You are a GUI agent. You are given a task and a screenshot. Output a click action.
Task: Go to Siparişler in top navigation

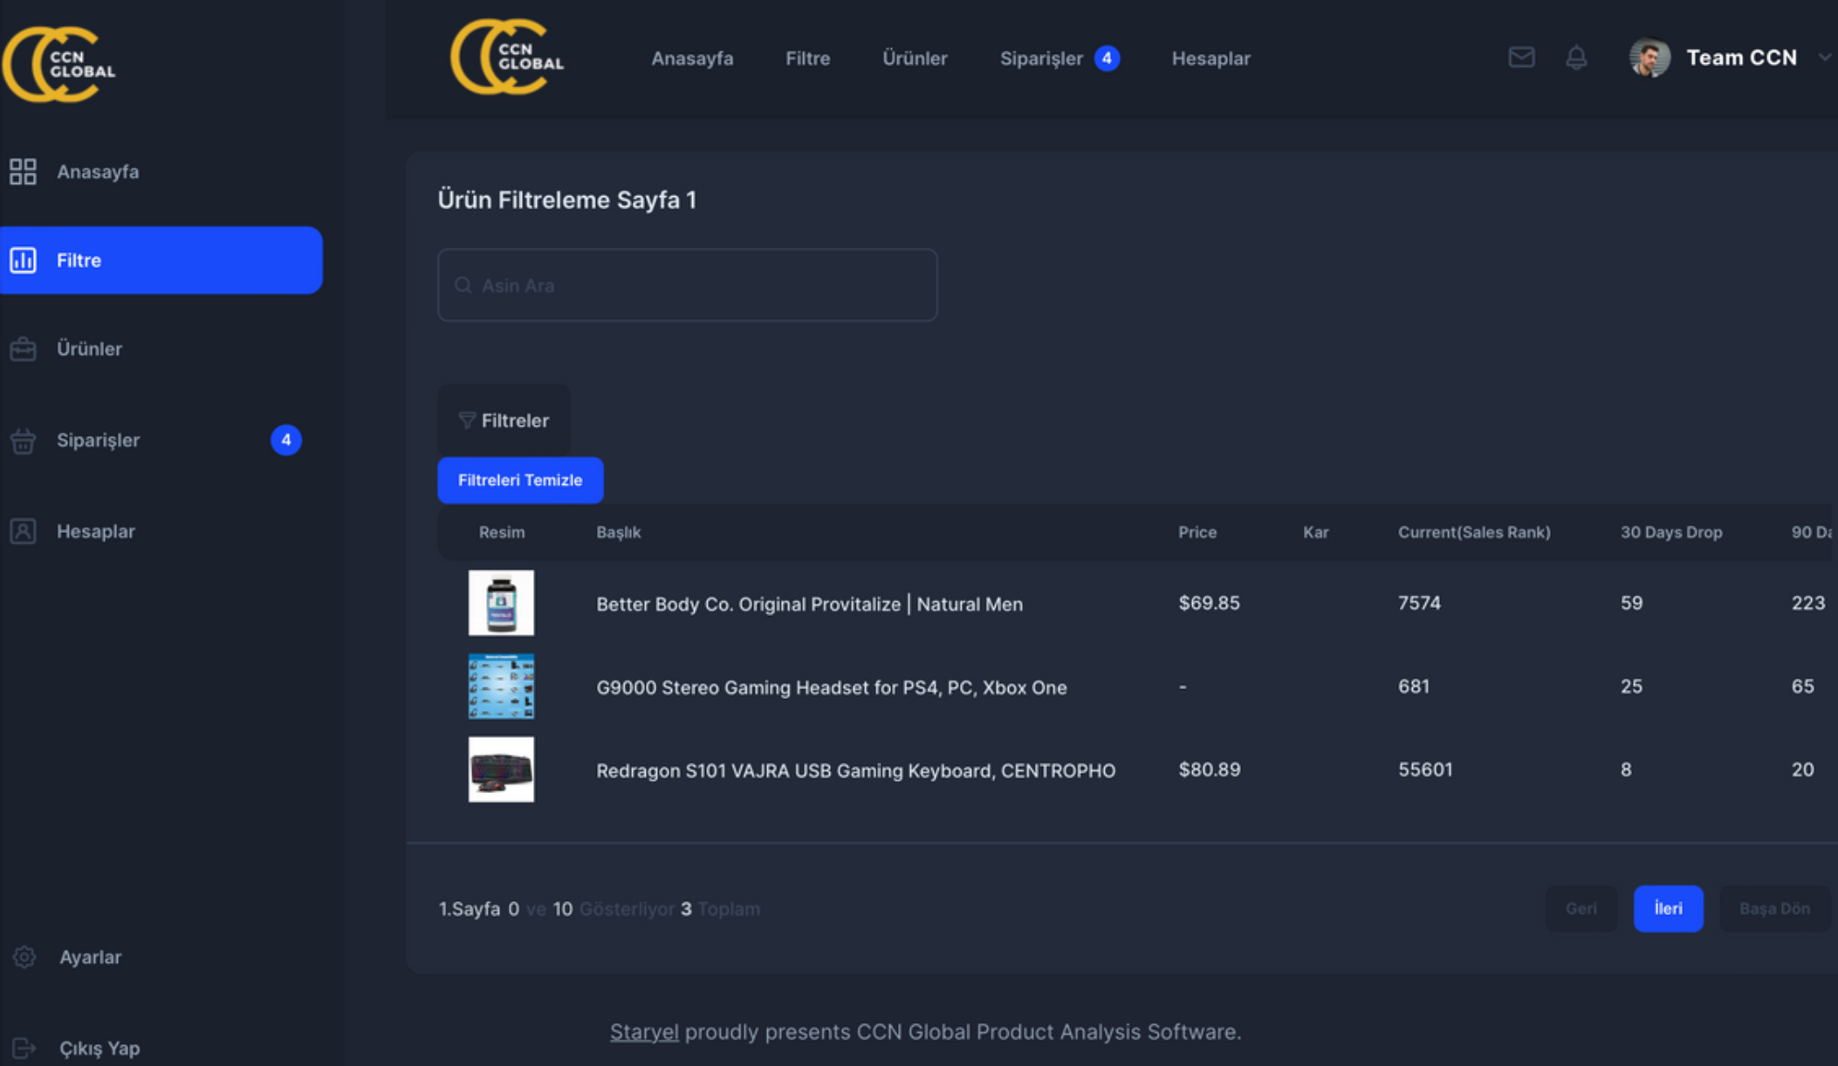click(1041, 58)
